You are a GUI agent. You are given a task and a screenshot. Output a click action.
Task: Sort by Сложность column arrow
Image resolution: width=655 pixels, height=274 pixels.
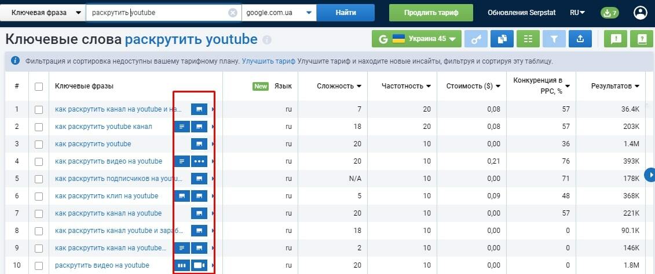click(359, 86)
